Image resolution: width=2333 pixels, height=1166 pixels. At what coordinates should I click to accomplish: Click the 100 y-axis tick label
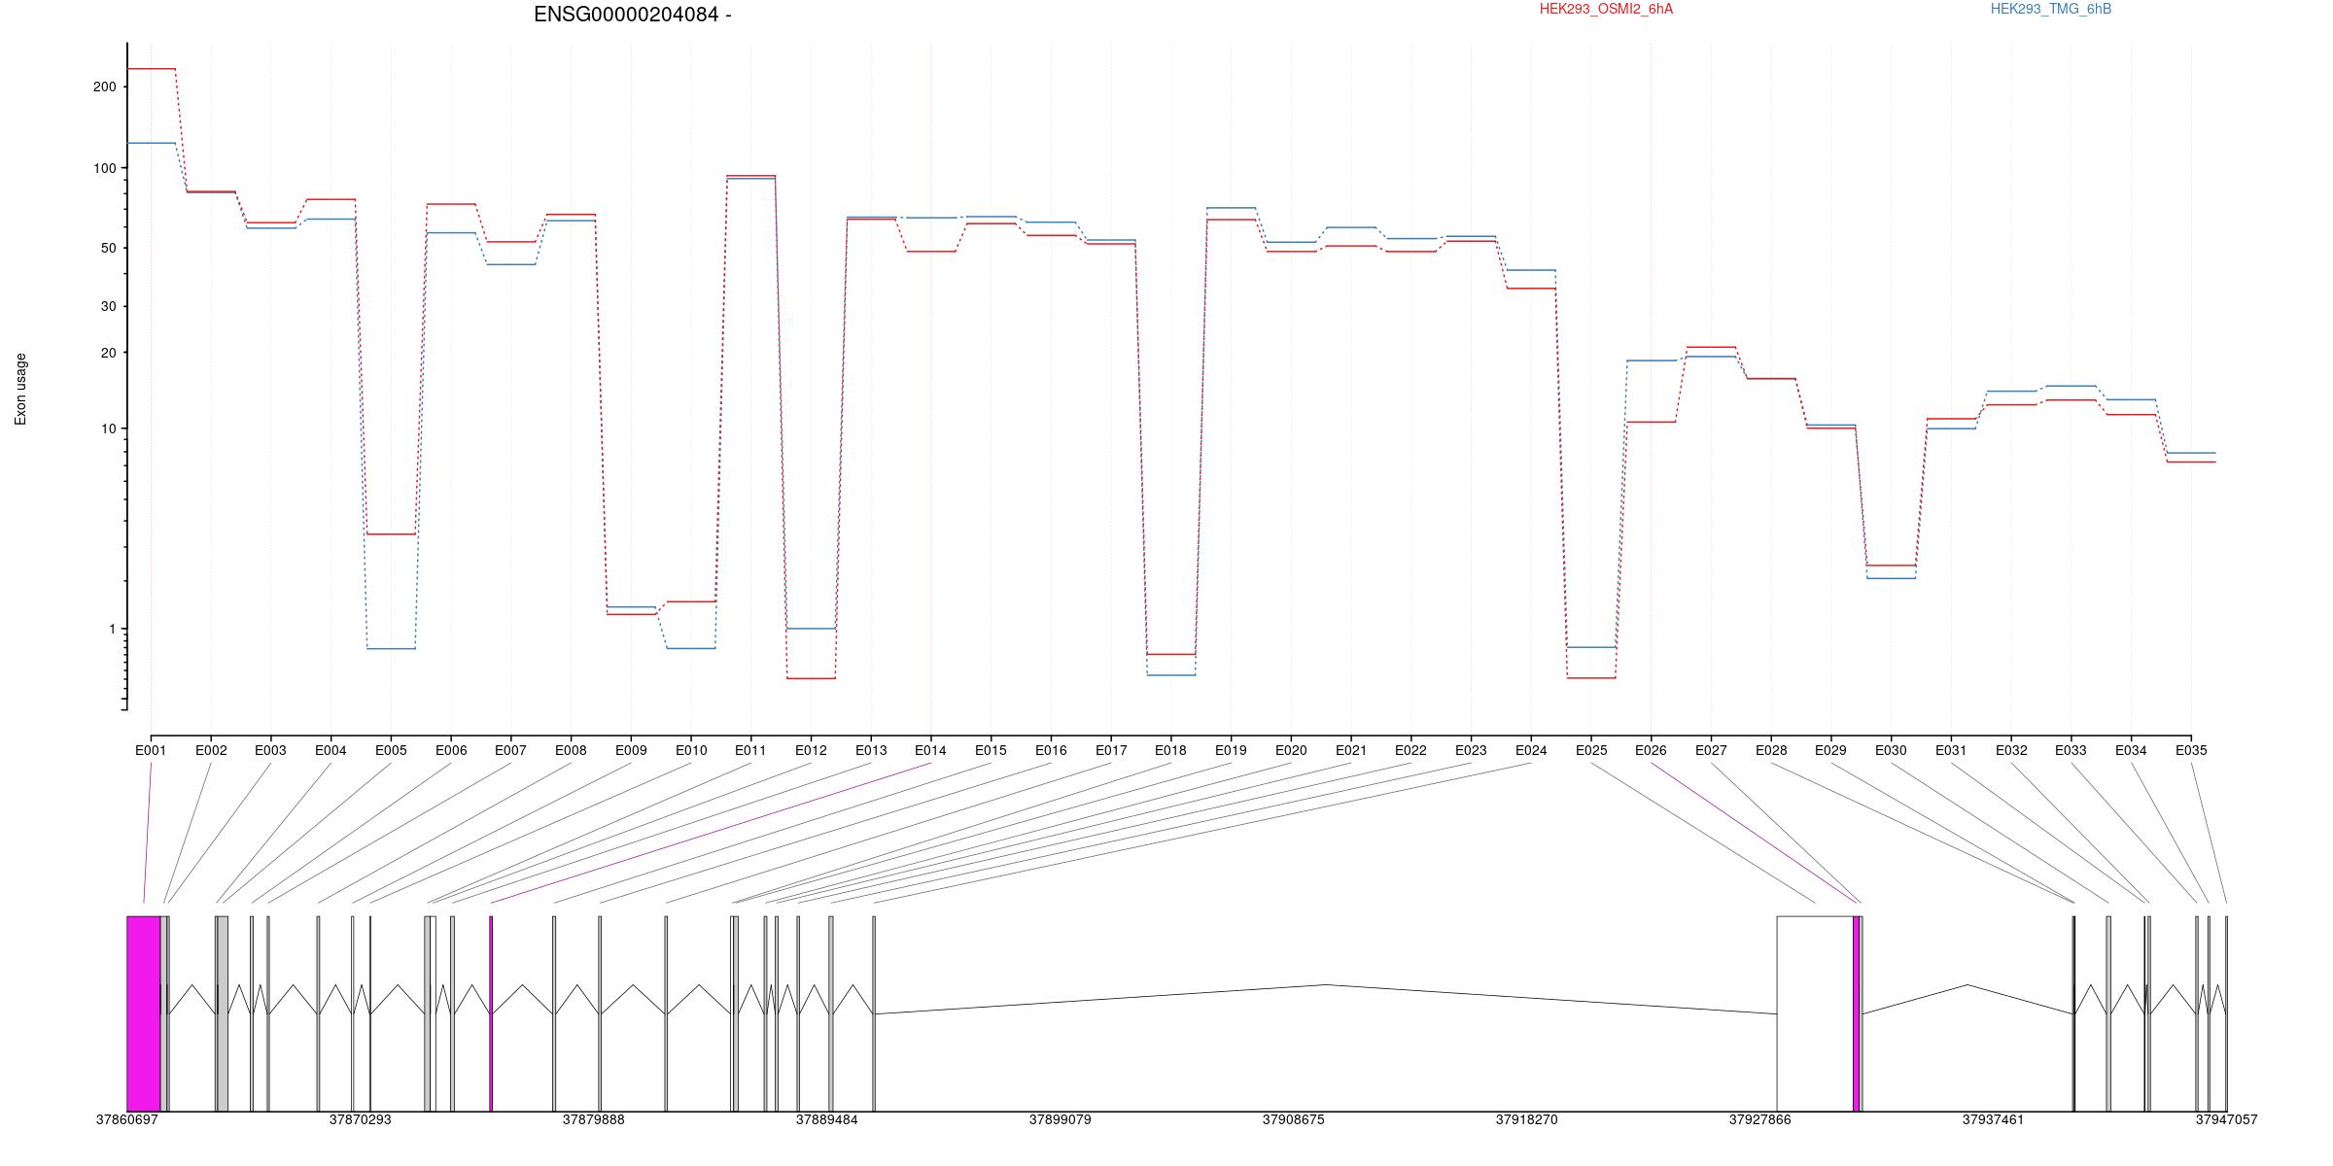tap(104, 168)
